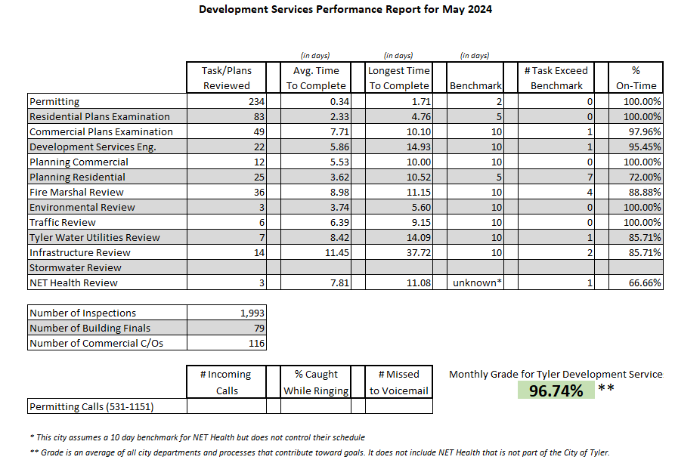Screen dimensions: 675x463
Task: Click the unknown* benchmark cell for NET Health
Action: [x=475, y=282]
